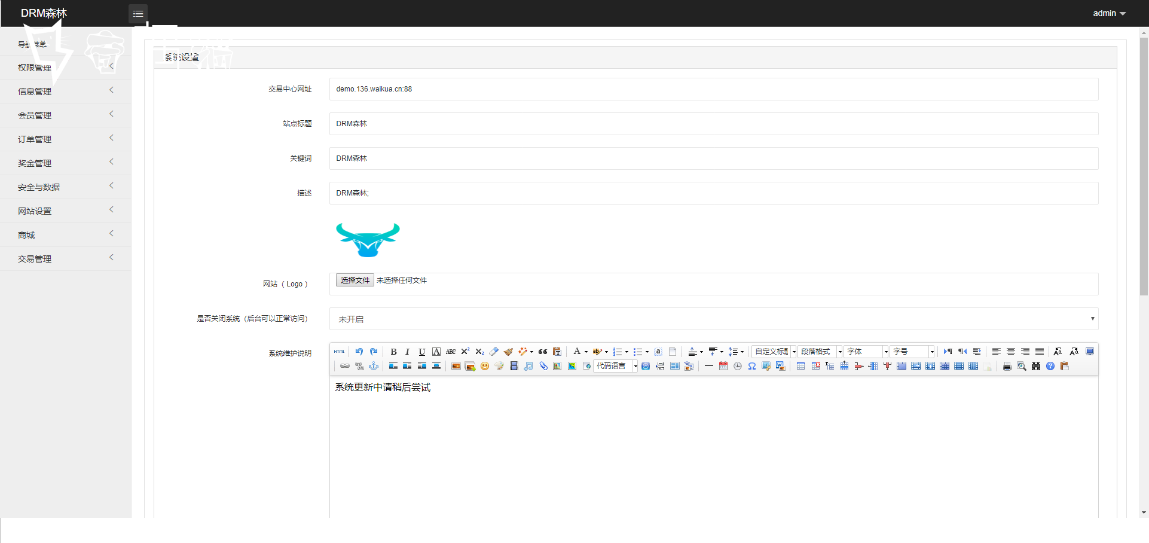This screenshot has width=1149, height=543.
Task: Click the 选择文件 choose file button
Action: (355, 280)
